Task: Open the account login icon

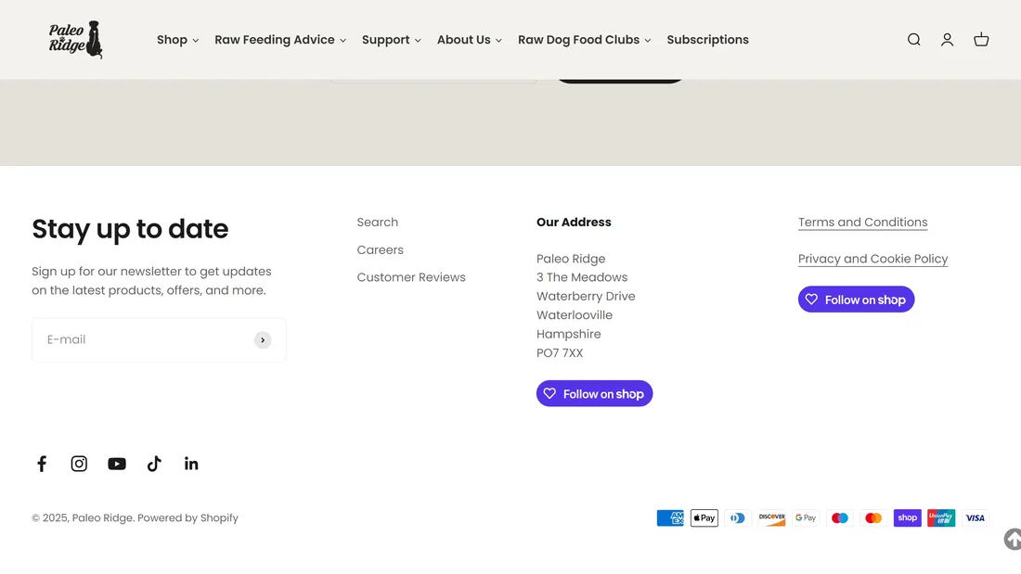Action: click(947, 40)
